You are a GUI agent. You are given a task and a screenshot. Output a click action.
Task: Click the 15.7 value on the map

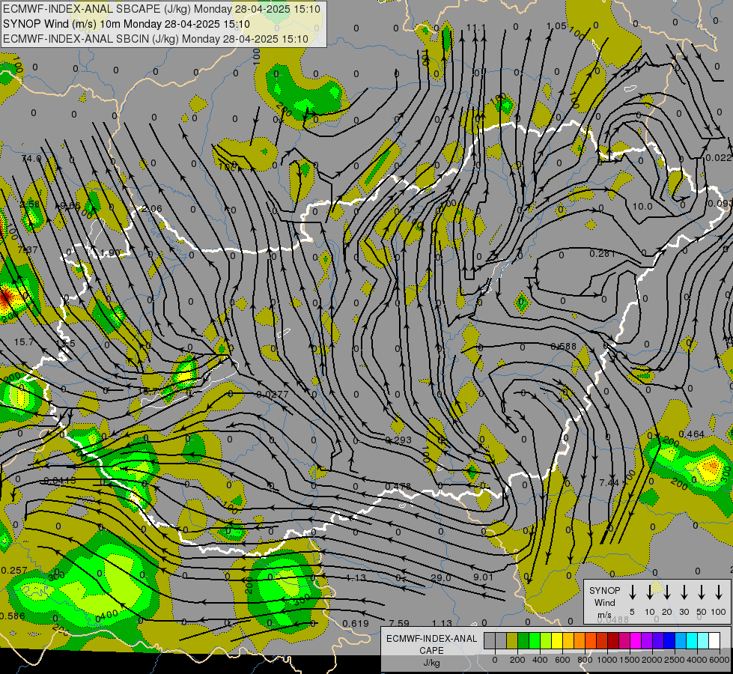(23, 342)
